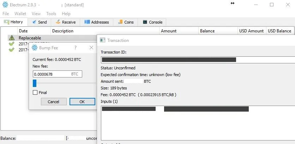Open the Tools menu

pos(51,14)
